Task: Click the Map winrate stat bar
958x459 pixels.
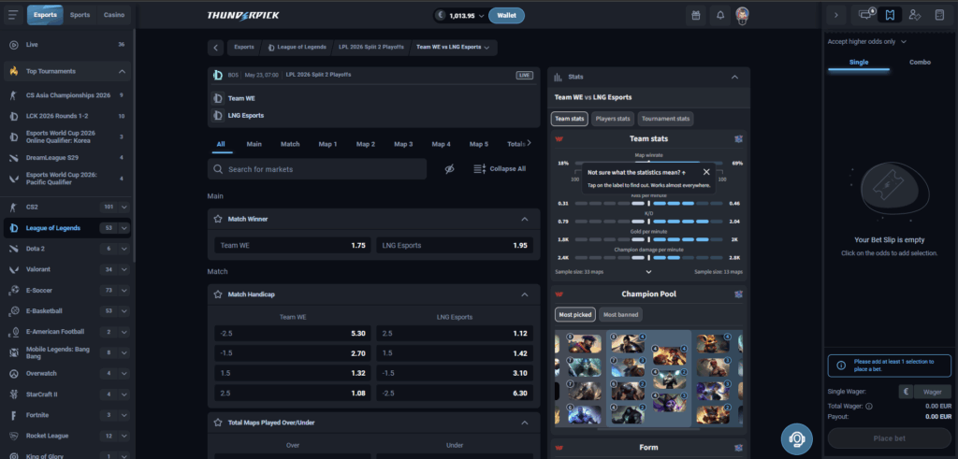Action: click(648, 163)
